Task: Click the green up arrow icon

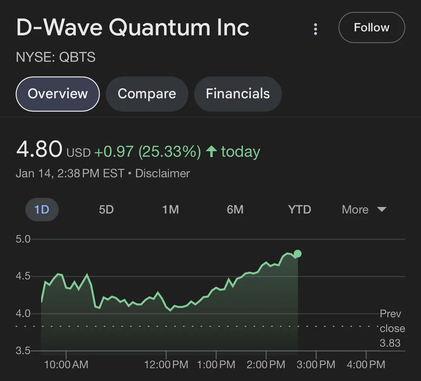Action: click(x=211, y=152)
